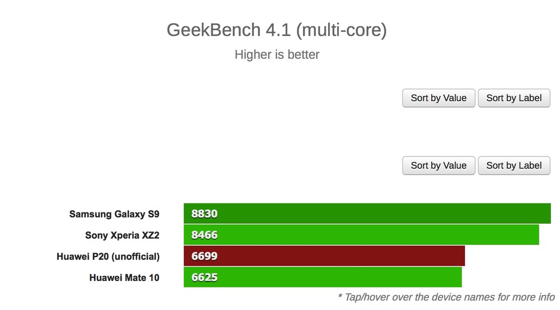
Task: Select the Sony Xperia XZ2 device name
Action: [122, 235]
